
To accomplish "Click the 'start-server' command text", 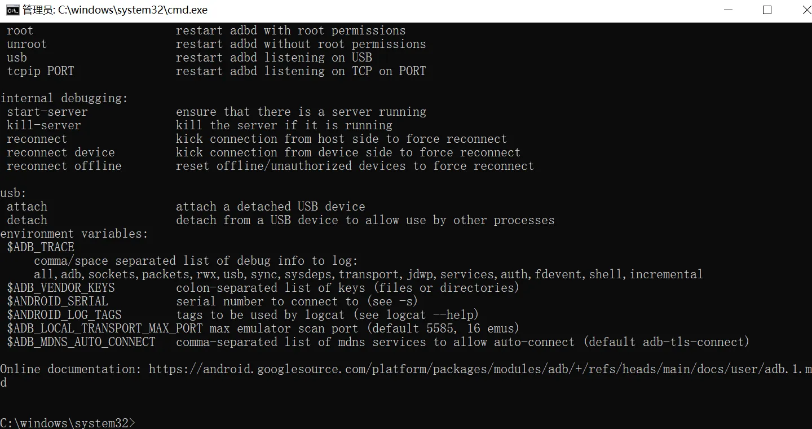I will pos(47,112).
